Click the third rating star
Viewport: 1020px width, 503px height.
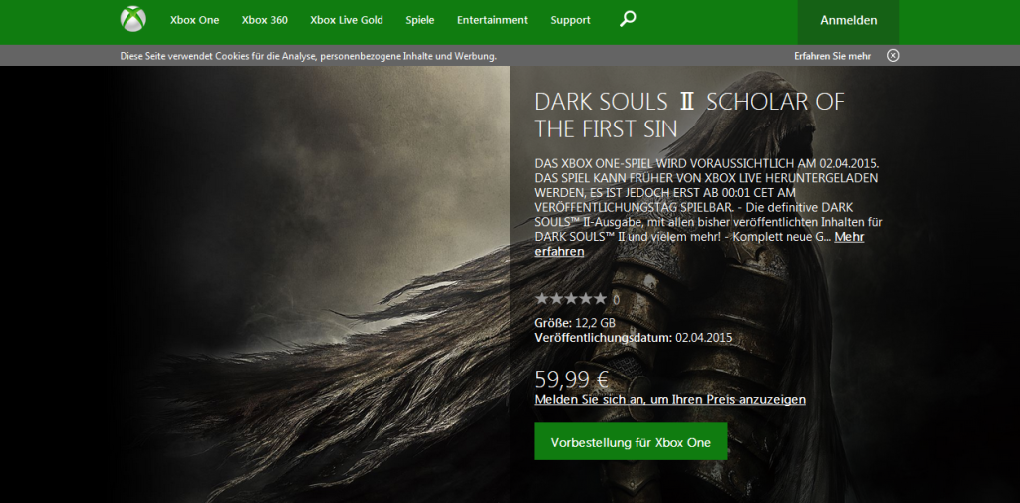571,298
